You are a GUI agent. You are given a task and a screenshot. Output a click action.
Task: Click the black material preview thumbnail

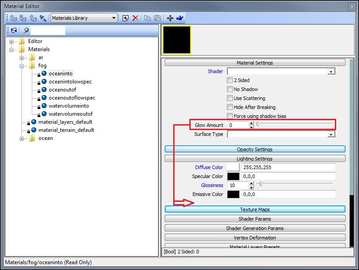[x=177, y=40]
